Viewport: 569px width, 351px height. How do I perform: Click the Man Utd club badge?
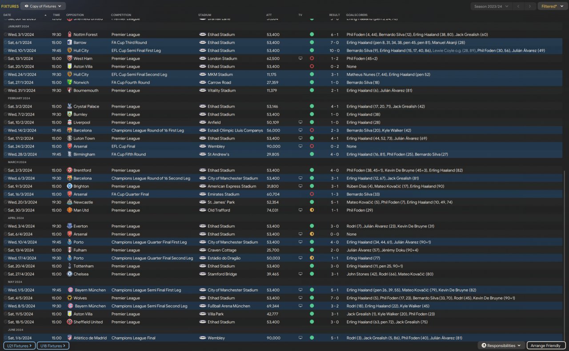(x=69, y=210)
